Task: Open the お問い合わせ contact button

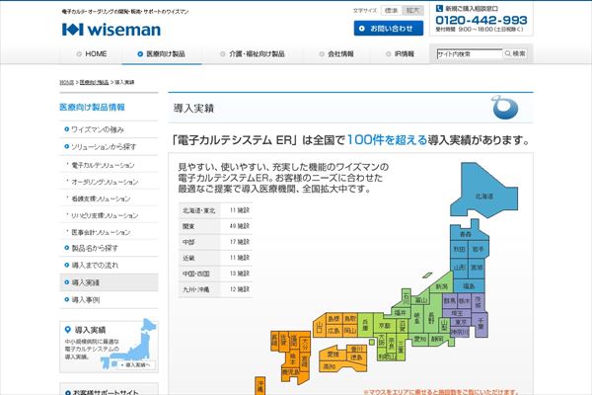Action: (x=388, y=29)
